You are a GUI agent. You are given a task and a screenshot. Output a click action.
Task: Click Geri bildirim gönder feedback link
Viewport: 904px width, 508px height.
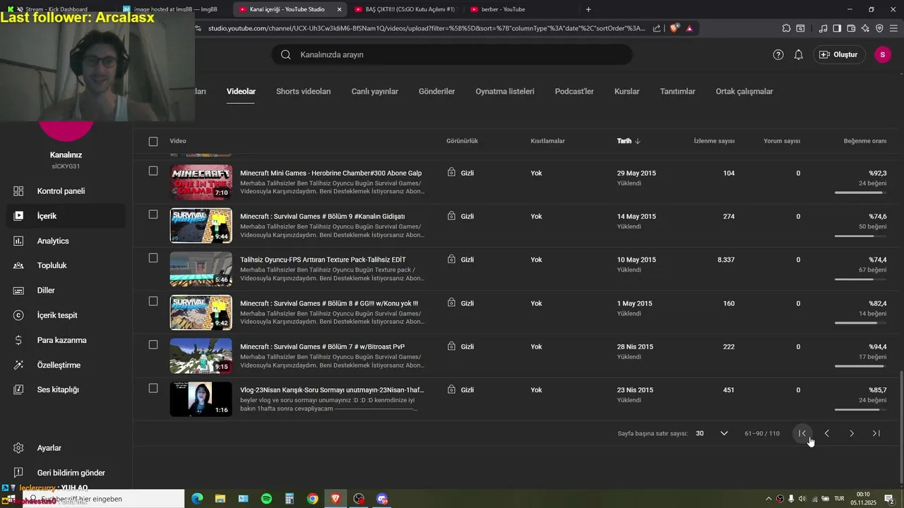click(66, 473)
